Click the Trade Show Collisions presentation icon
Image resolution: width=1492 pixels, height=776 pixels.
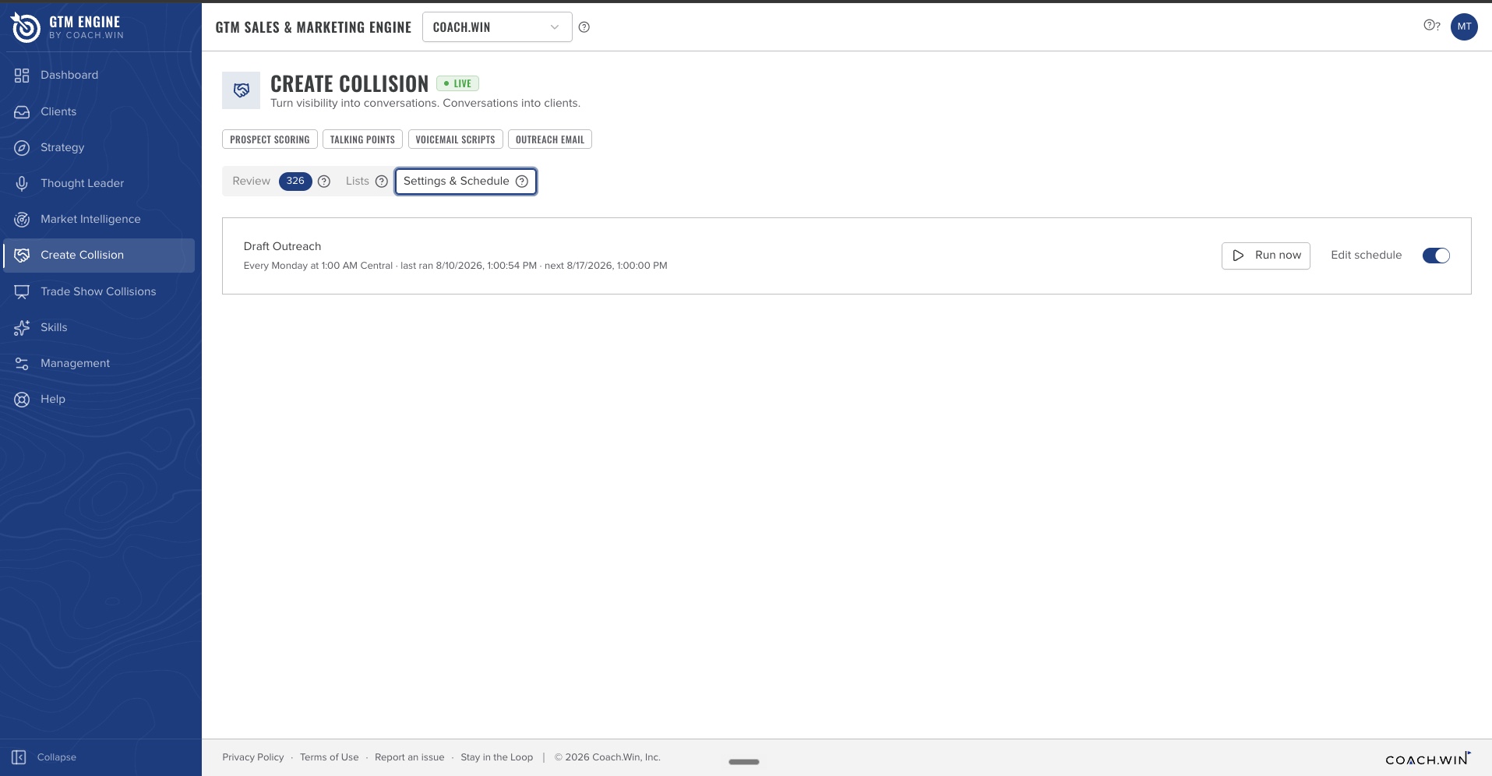22,292
